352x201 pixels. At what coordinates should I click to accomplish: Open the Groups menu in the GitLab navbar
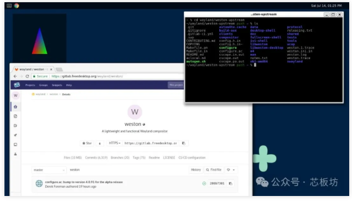coord(43,85)
